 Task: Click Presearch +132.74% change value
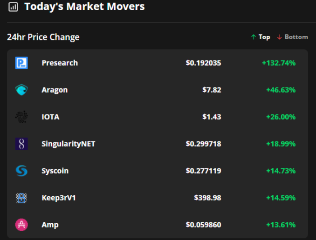tap(279, 63)
